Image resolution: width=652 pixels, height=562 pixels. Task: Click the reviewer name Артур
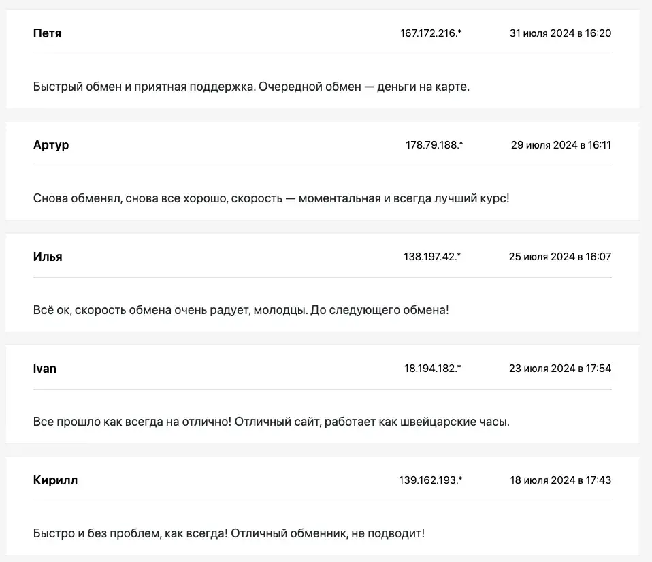[51, 145]
